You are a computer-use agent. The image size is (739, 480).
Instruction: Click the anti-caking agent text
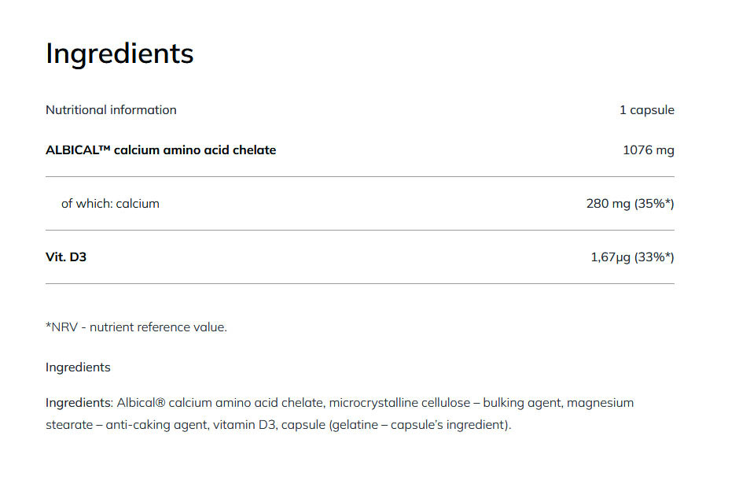click(145, 425)
